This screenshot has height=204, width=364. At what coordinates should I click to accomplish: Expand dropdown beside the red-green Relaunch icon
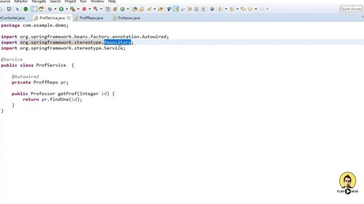pyautogui.click(x=101, y=9)
